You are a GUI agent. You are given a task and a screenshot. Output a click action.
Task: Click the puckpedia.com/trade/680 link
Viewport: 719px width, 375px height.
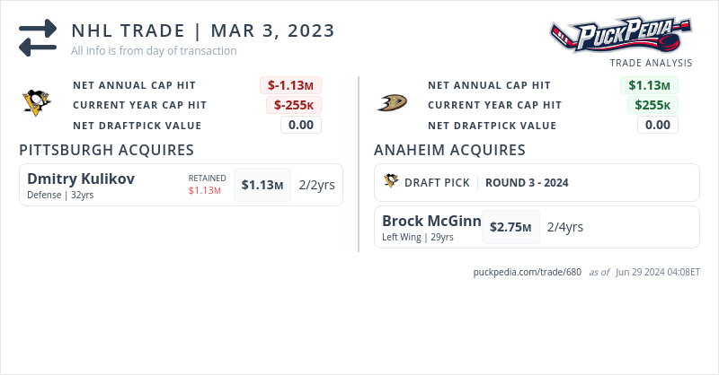(x=527, y=272)
